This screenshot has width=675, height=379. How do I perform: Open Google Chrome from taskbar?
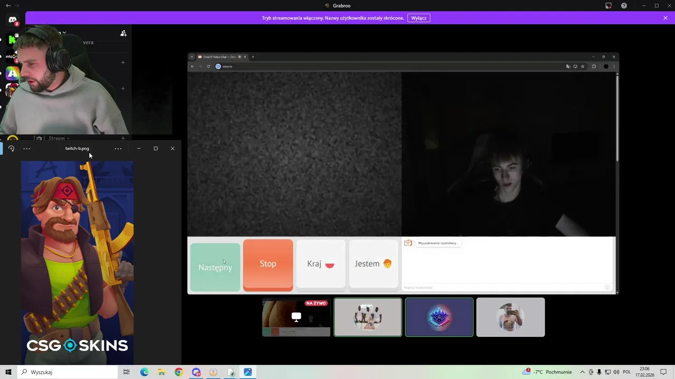click(179, 372)
